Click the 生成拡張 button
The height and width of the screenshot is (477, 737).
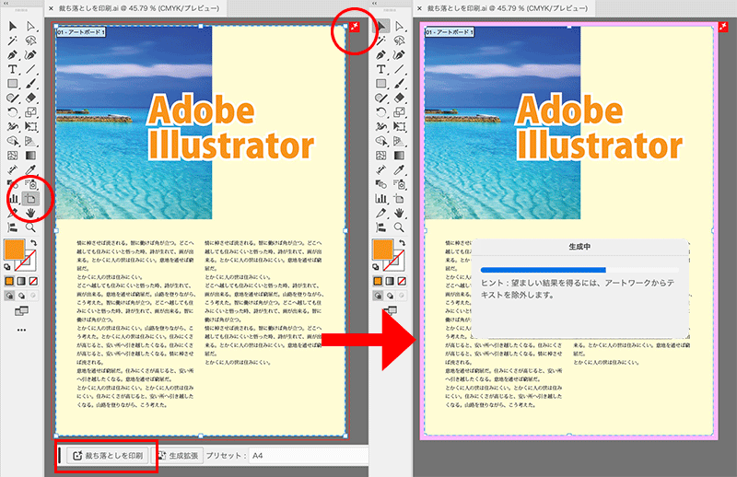(x=178, y=456)
